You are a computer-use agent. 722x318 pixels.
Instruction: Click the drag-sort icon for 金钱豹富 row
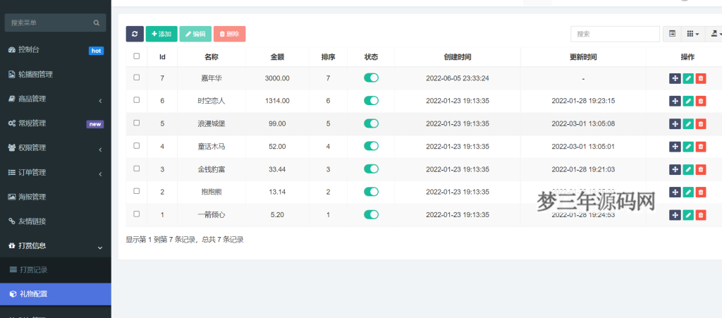click(x=675, y=169)
